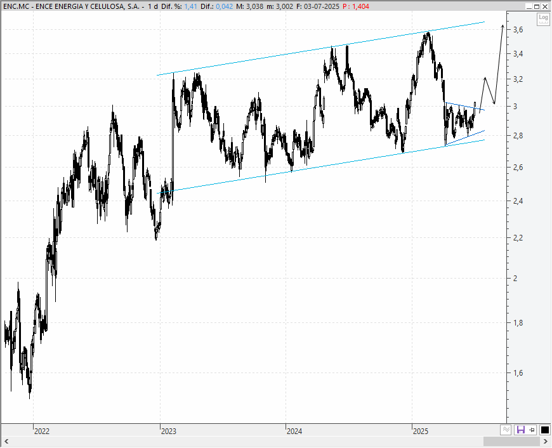The image size is (552, 448).
Task: Click the 3,2 price axis label
Action: (x=518, y=79)
